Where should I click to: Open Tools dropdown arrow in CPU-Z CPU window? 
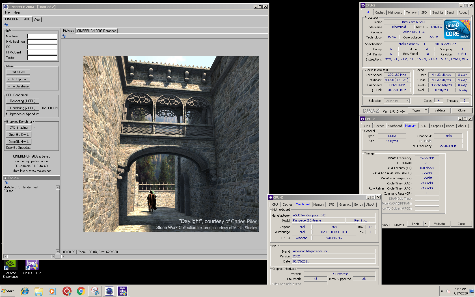(x=426, y=110)
